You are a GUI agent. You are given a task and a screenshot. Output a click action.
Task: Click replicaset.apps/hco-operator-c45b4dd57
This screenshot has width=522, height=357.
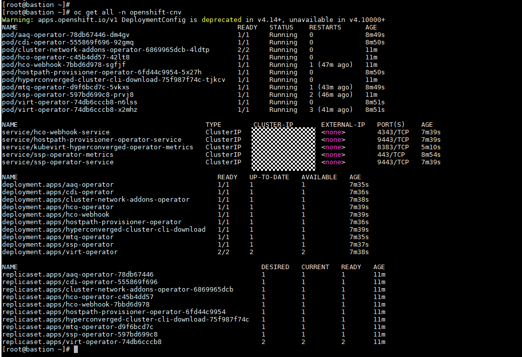coord(77,297)
